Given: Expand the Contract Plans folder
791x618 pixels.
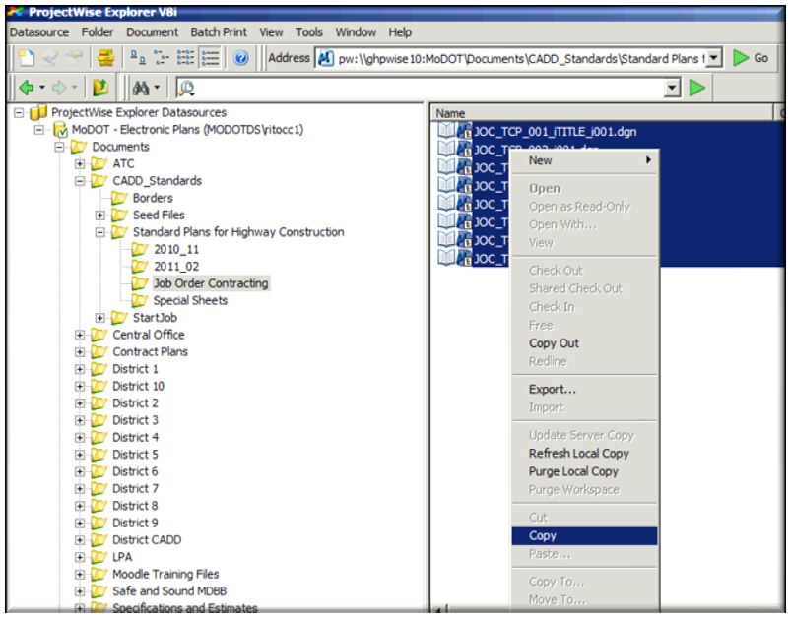Looking at the screenshot, I should (x=79, y=352).
